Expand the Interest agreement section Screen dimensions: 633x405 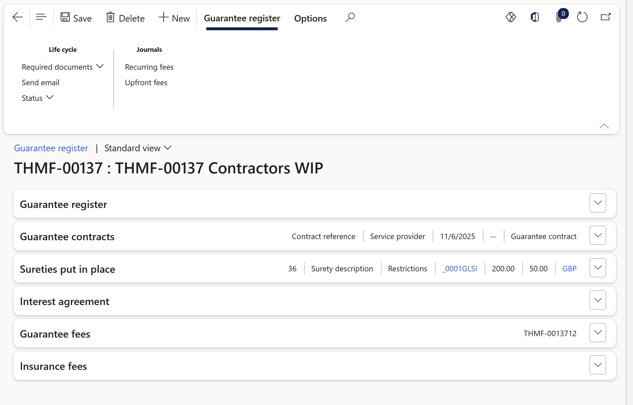(598, 300)
